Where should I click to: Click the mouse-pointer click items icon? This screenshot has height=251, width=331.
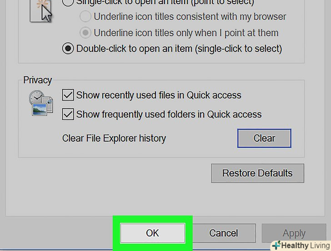coord(40,10)
